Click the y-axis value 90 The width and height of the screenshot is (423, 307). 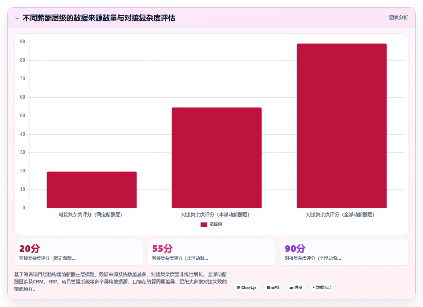click(23, 41)
